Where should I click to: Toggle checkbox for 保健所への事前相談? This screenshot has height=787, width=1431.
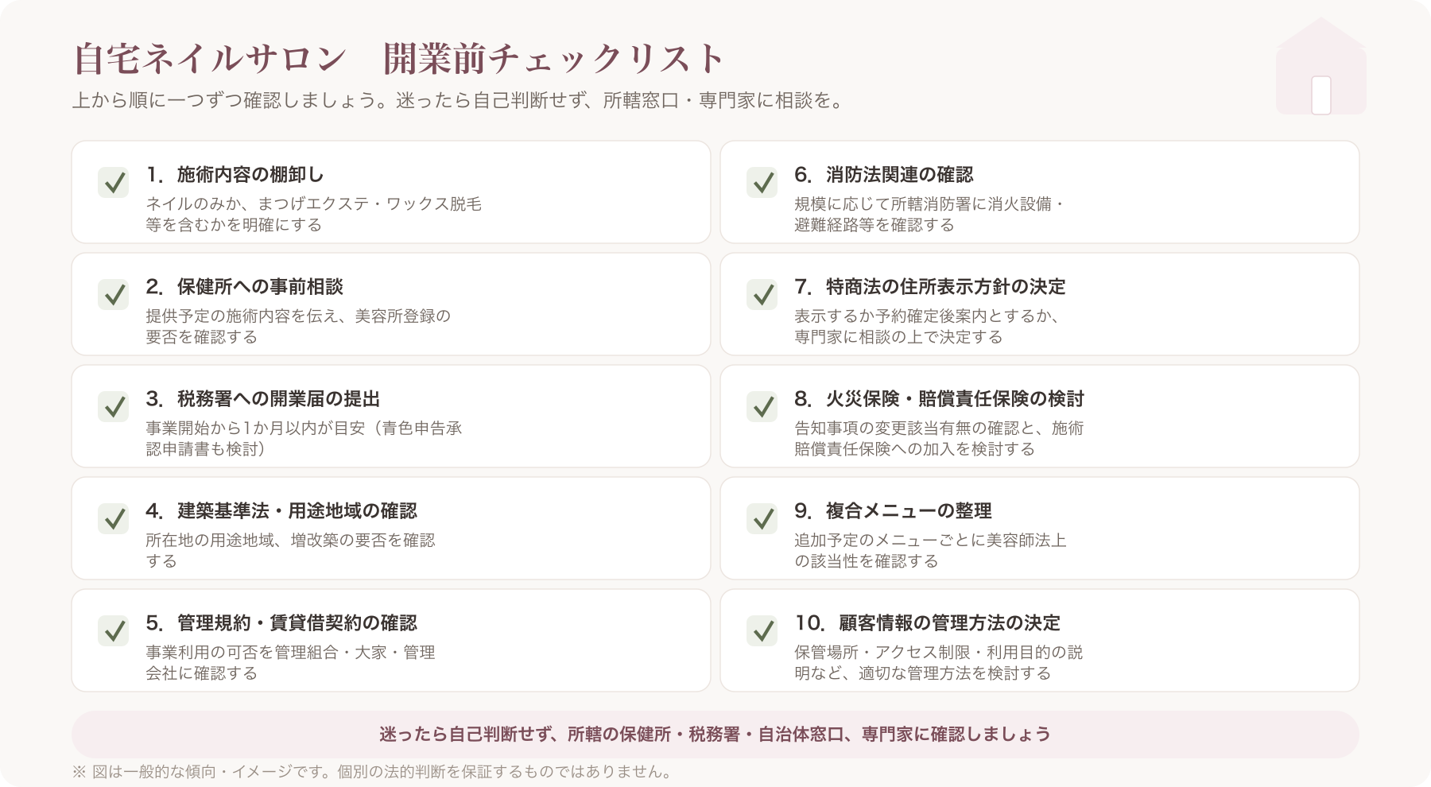click(x=114, y=295)
